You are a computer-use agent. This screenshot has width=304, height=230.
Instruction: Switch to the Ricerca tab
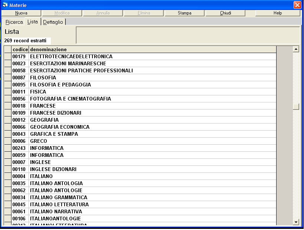14,22
